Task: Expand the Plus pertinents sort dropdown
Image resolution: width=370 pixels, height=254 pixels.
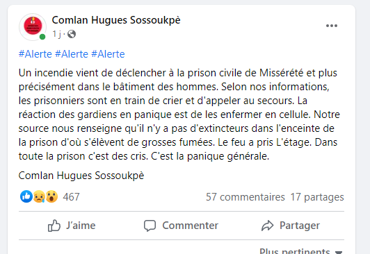Action: pos(301,251)
